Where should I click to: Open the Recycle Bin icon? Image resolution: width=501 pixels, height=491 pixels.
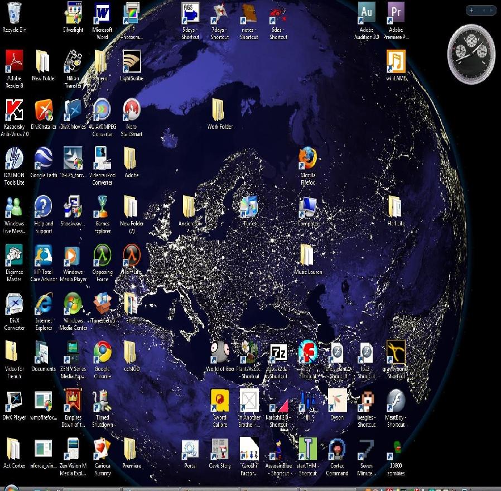tap(15, 13)
